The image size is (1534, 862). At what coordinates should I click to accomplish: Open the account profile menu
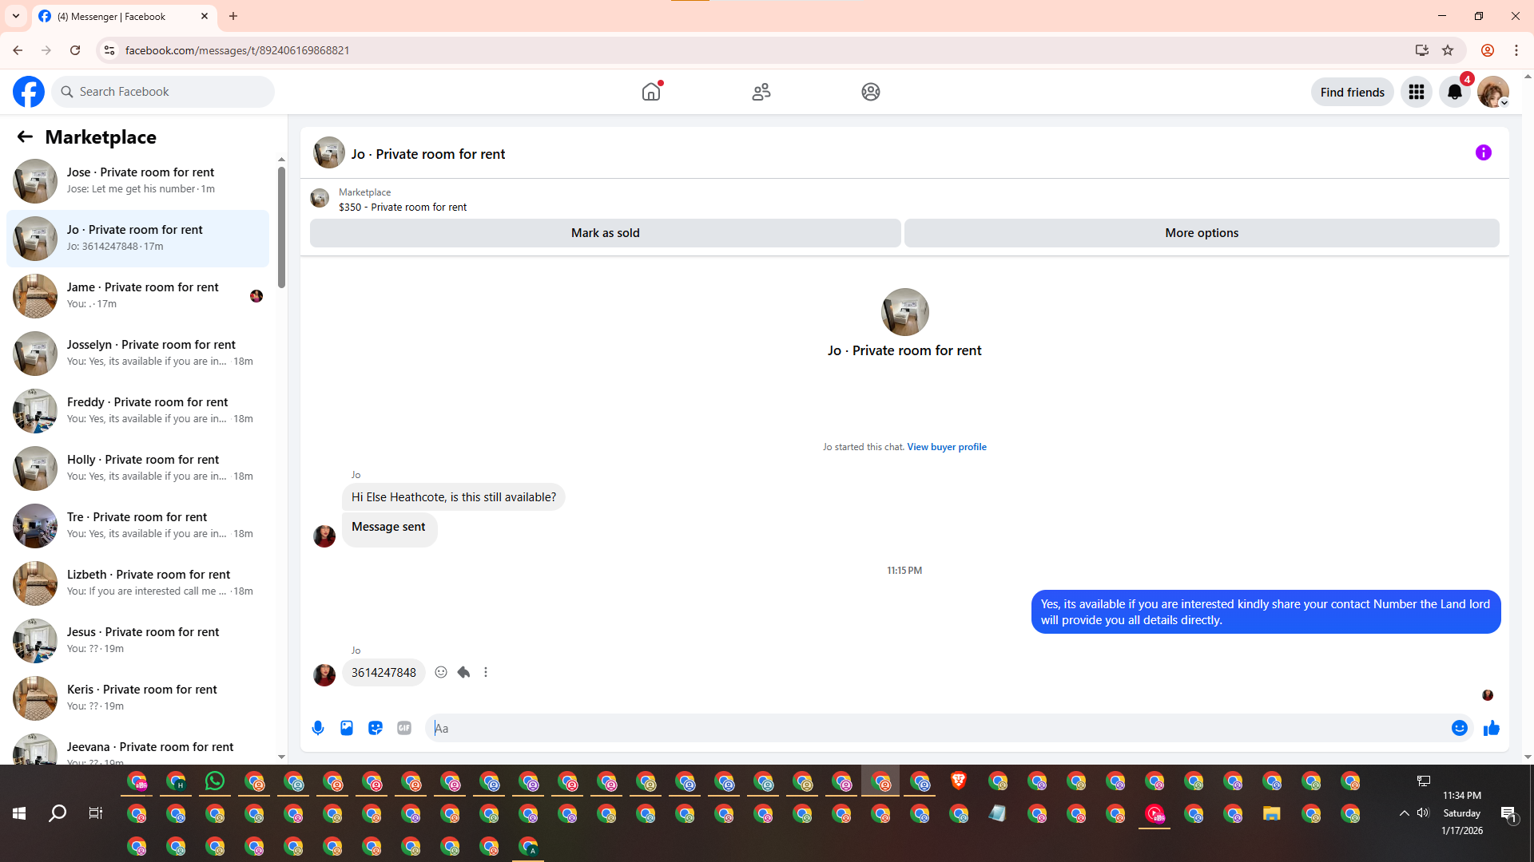1492,92
